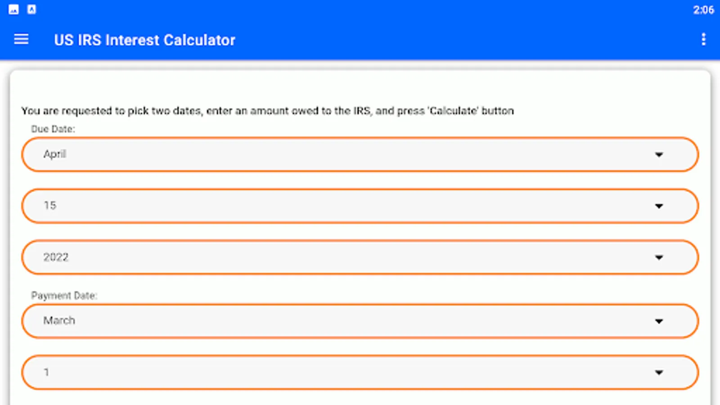Click the arrow icon on the 2022 dropdown
Image resolution: width=720 pixels, height=405 pixels.
659,257
